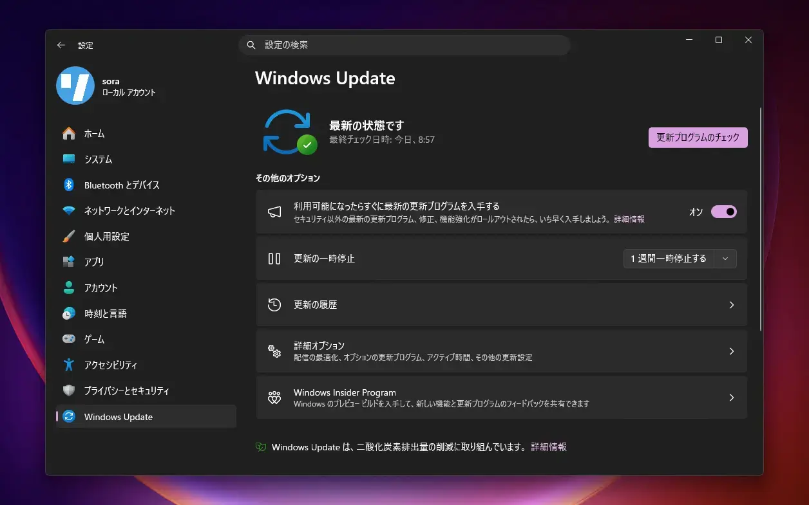Click the ゲーム controller icon
This screenshot has height=505, width=809.
pyautogui.click(x=69, y=339)
